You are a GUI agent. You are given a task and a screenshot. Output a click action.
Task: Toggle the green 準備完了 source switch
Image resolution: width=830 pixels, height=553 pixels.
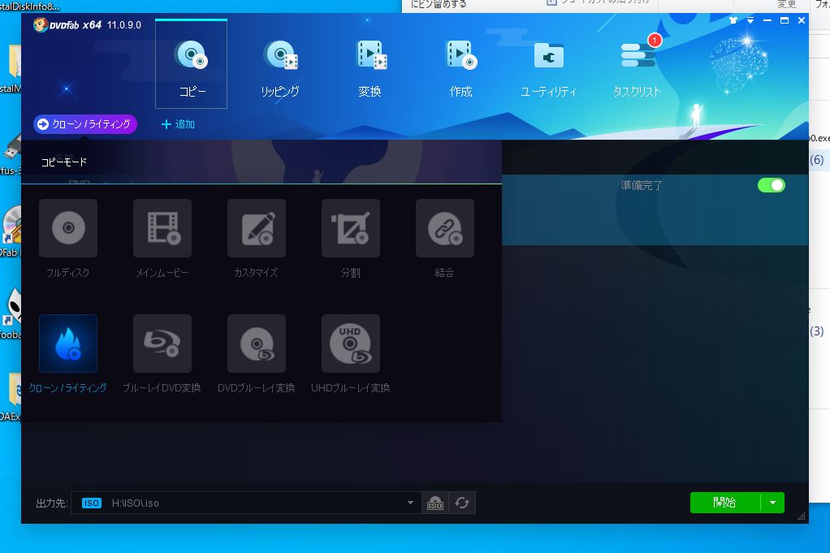772,185
